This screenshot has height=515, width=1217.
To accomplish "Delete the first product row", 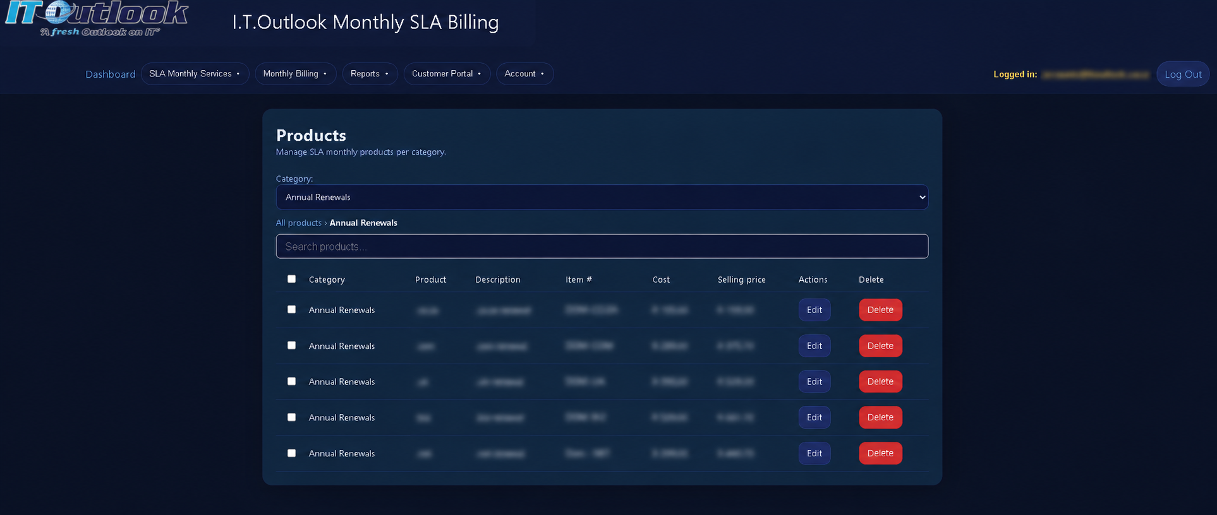I will pyautogui.click(x=880, y=310).
